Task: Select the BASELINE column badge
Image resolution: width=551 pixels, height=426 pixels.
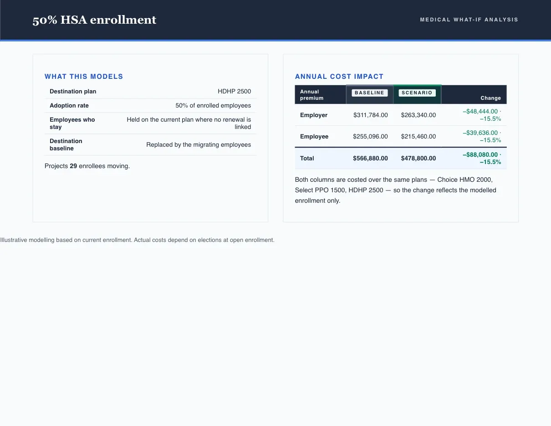Action: tap(369, 92)
